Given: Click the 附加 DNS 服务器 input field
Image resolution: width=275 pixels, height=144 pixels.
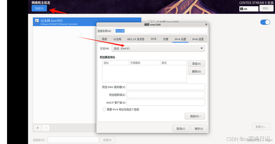Looking at the screenshot, I should tap(166, 87).
